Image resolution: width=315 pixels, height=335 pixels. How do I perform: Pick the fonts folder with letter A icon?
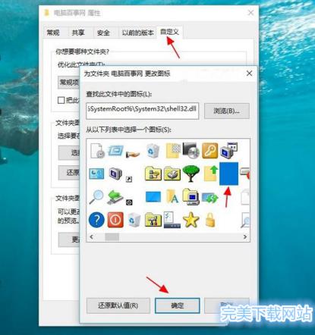(172, 197)
